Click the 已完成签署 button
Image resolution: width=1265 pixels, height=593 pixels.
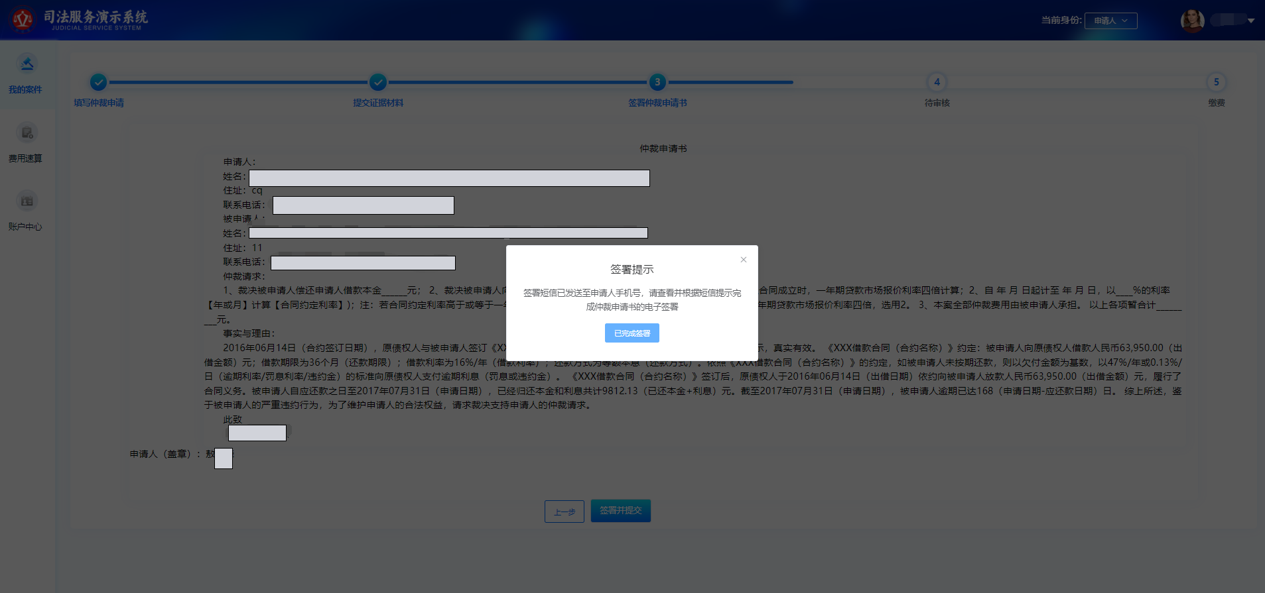[x=632, y=333]
